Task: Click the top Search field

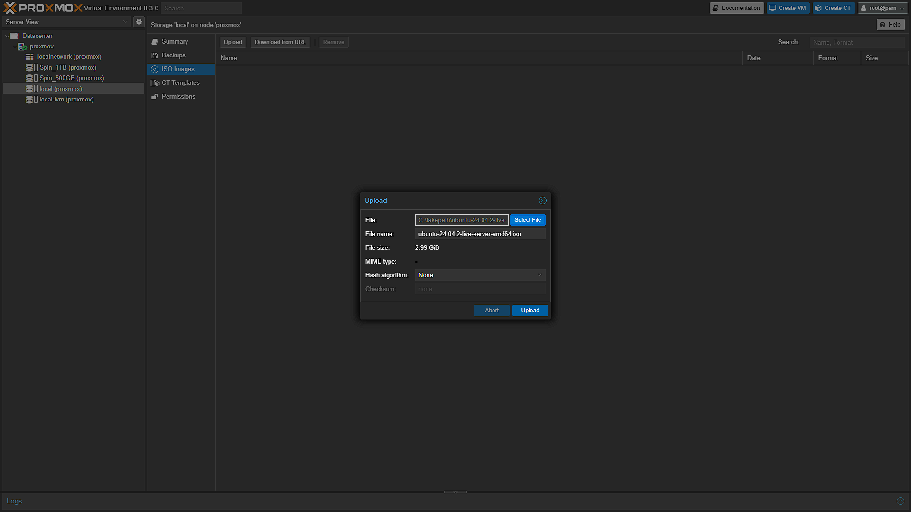Action: [x=201, y=8]
